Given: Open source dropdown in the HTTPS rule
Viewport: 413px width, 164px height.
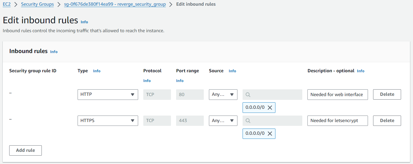Looking at the screenshot, I should pyautogui.click(x=223, y=121).
